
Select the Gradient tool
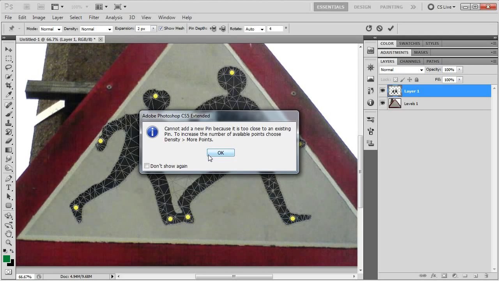(x=9, y=150)
